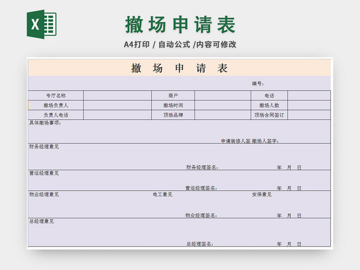Click the empty field beside 顶场合同签订

[x=309, y=115]
